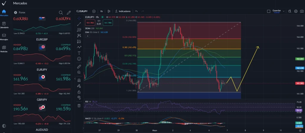Open Indicadores menu

point(123,11)
